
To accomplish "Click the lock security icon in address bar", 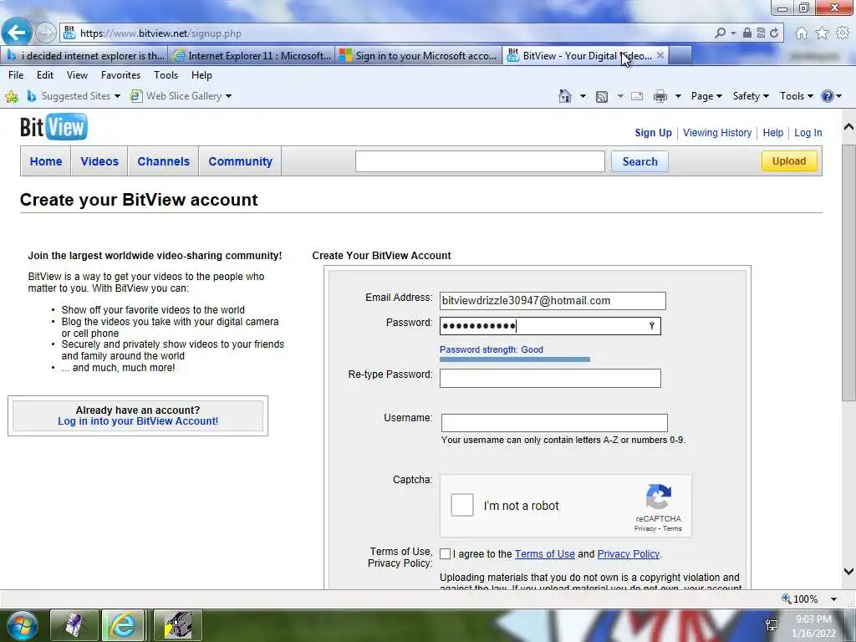I will click(746, 33).
